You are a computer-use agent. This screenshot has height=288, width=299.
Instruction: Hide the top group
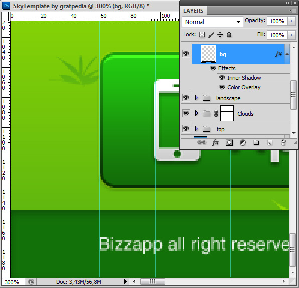186,129
